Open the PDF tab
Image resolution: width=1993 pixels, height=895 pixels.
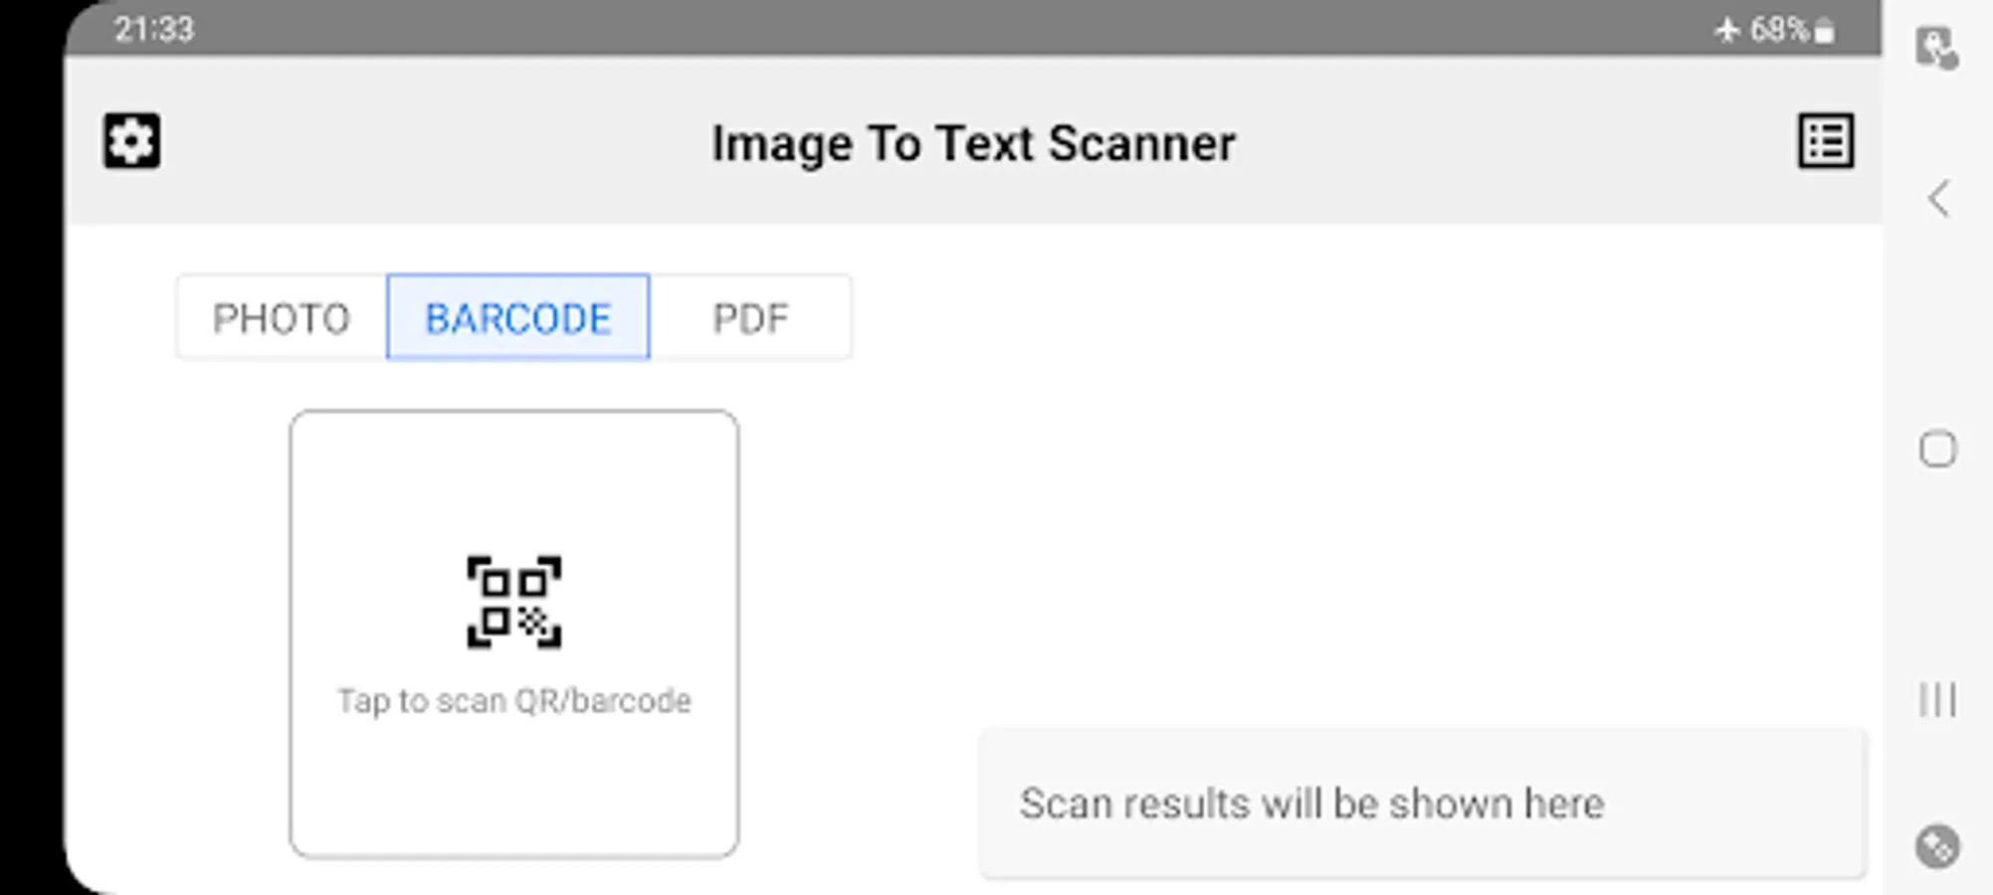pos(750,318)
